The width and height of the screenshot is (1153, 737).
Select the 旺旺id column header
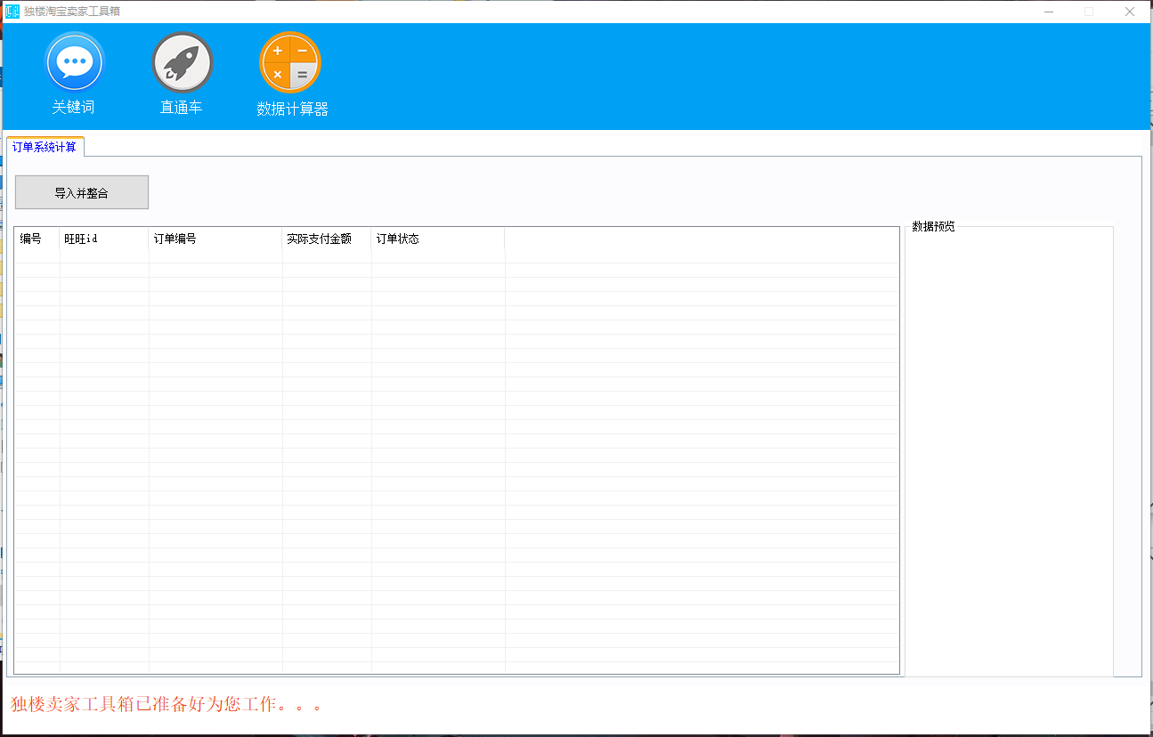[104, 239]
